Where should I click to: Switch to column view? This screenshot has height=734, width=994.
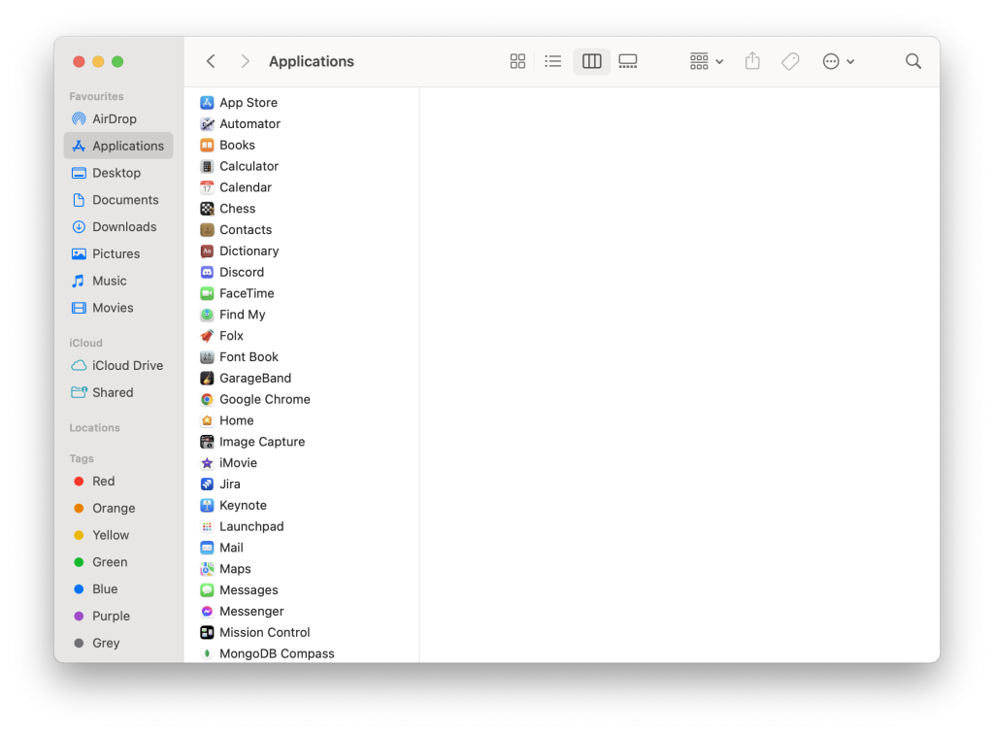(x=591, y=61)
